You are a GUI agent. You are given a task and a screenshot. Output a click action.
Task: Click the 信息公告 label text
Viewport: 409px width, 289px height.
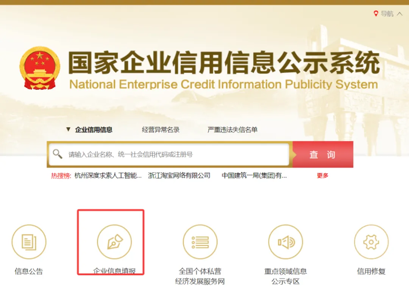click(29, 271)
